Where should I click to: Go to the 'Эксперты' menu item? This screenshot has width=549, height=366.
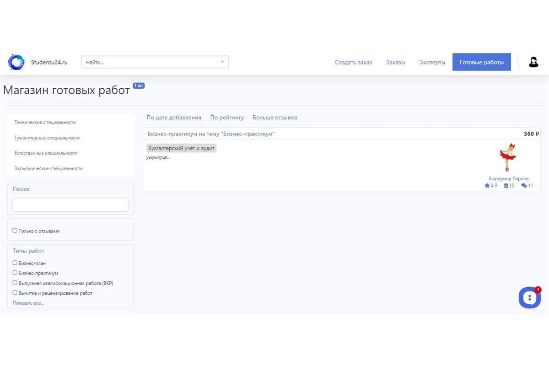[x=432, y=62]
